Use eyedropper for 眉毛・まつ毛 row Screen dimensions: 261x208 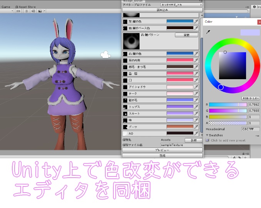tap(196, 67)
